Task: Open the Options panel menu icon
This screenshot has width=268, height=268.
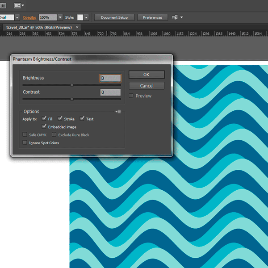Action: (x=118, y=112)
